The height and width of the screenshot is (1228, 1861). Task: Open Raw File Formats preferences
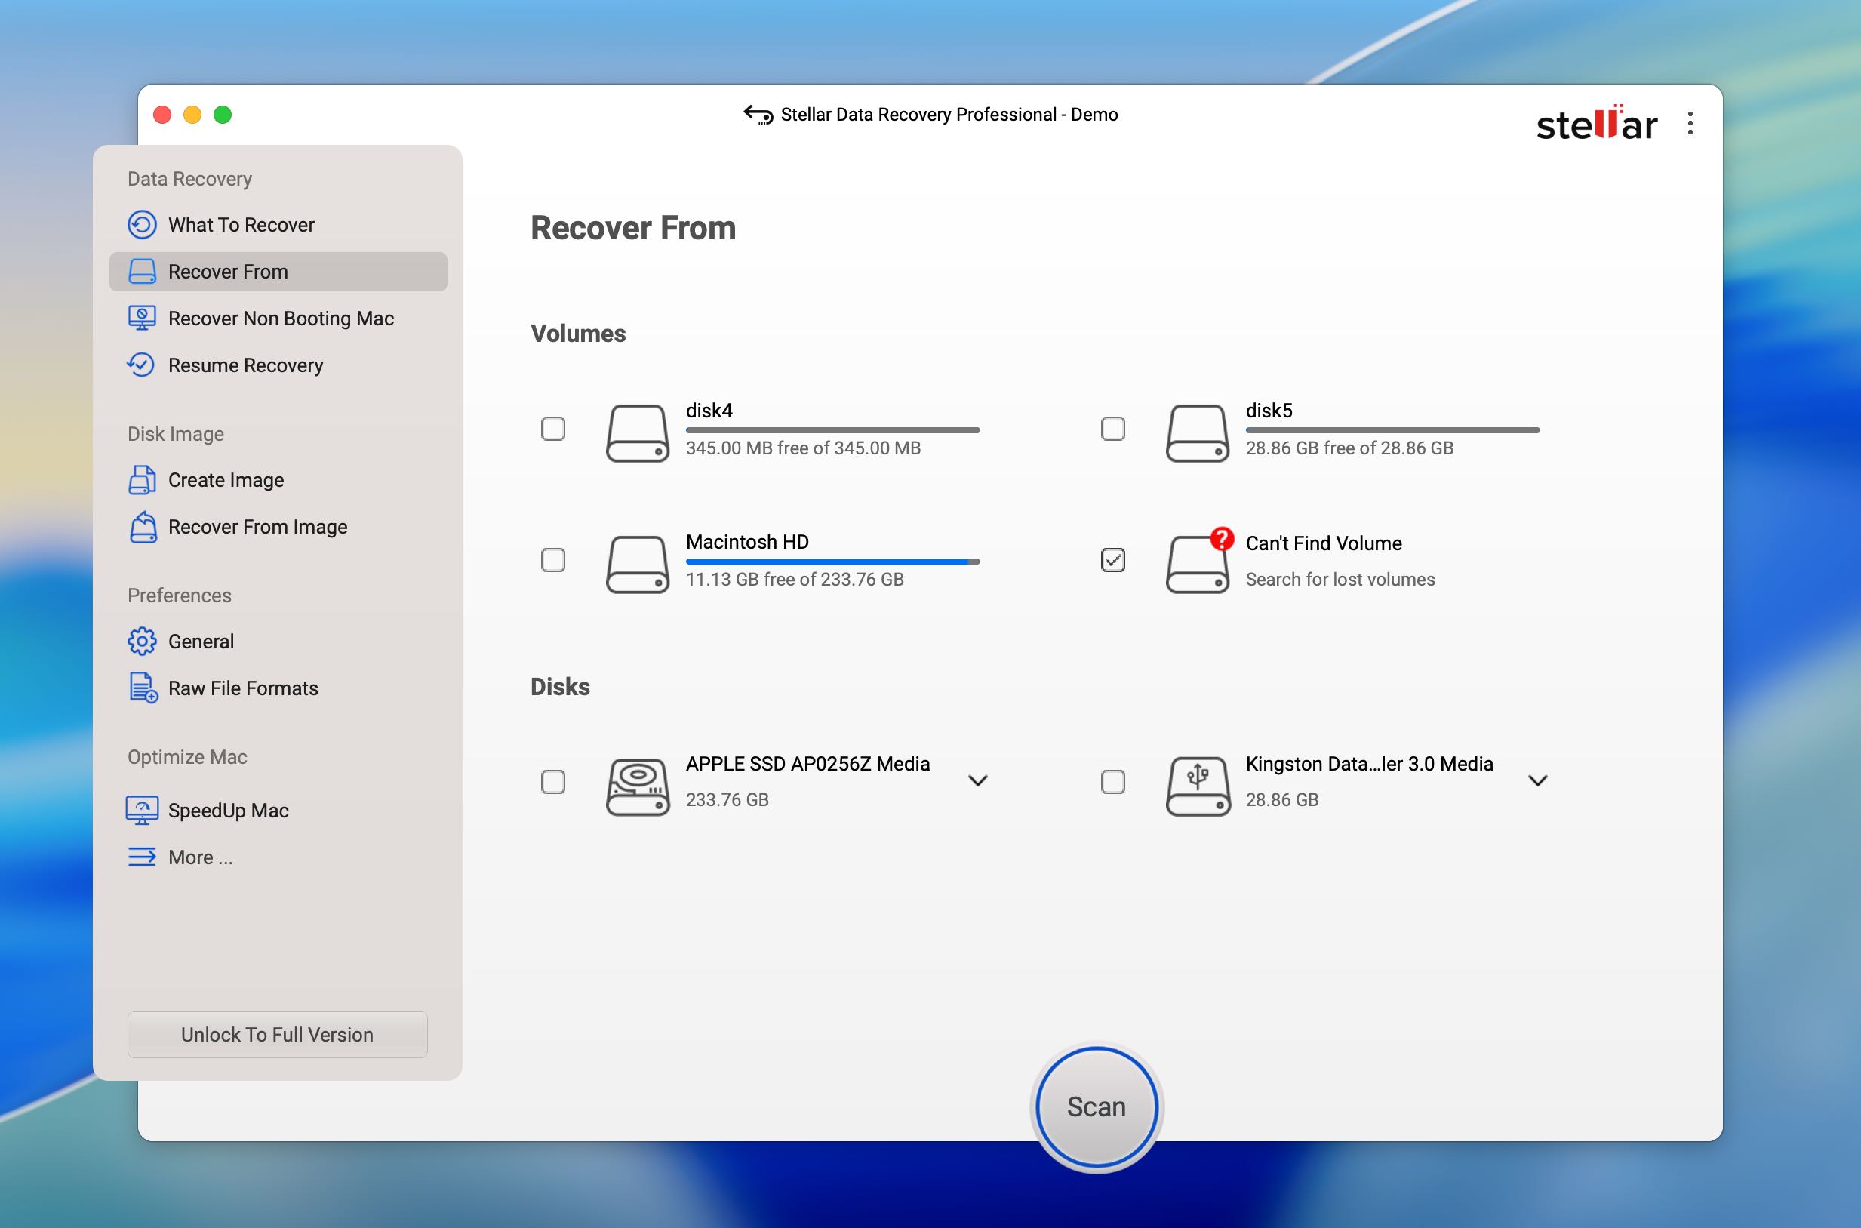point(278,688)
